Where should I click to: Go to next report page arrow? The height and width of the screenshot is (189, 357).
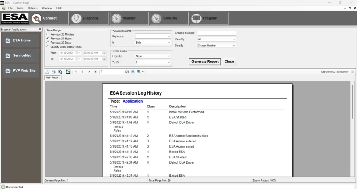pyautogui.click(x=89, y=71)
